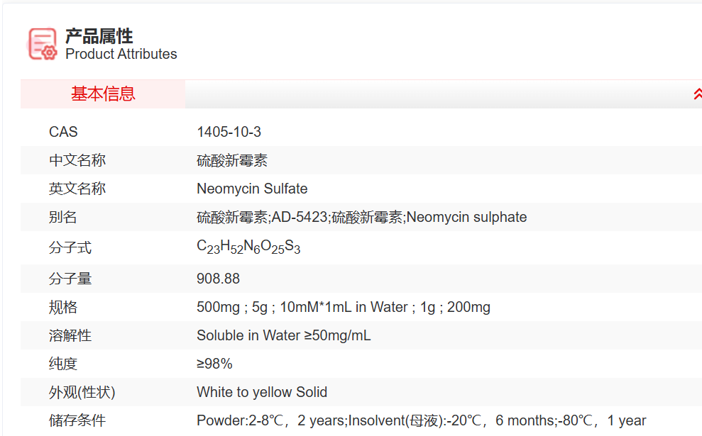702x436 pixels.
Task: Click the purity value ≥98%
Action: pos(214,364)
